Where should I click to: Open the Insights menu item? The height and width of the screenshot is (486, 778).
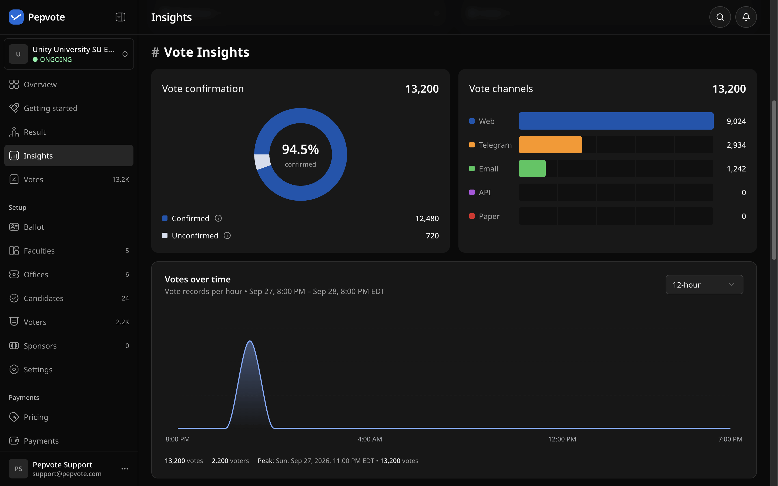(x=69, y=156)
